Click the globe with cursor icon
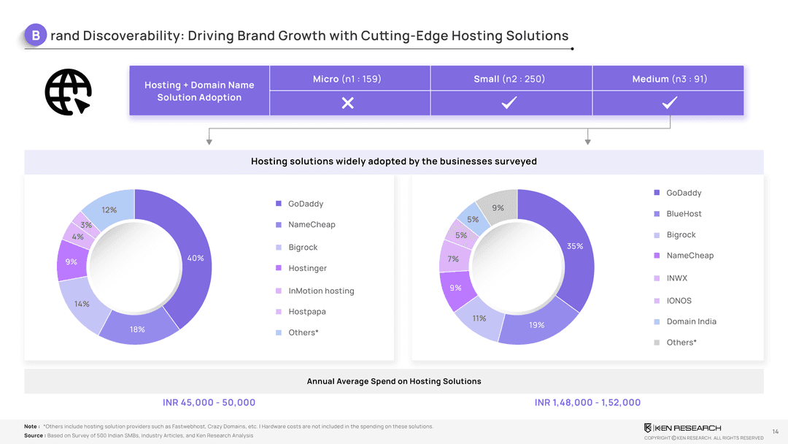Image resolution: width=788 pixels, height=444 pixels. 68,93
